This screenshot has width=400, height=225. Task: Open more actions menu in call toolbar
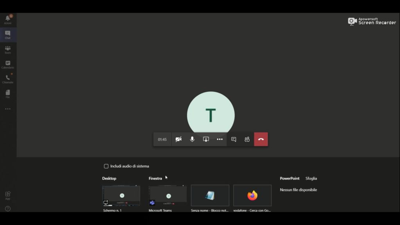pyautogui.click(x=220, y=139)
